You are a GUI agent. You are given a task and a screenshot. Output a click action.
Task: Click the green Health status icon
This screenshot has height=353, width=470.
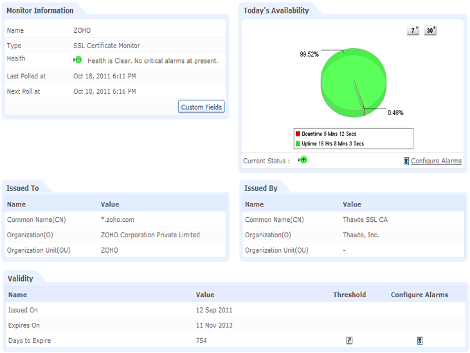78,60
